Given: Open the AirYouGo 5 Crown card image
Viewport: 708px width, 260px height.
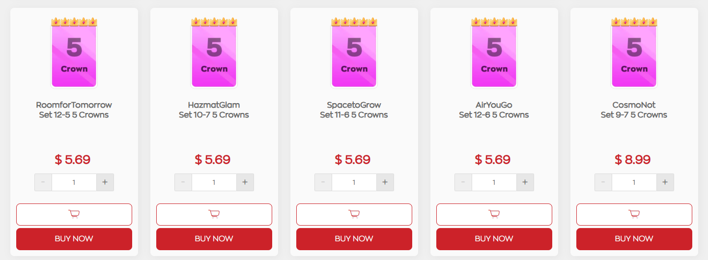Looking at the screenshot, I should [494, 53].
